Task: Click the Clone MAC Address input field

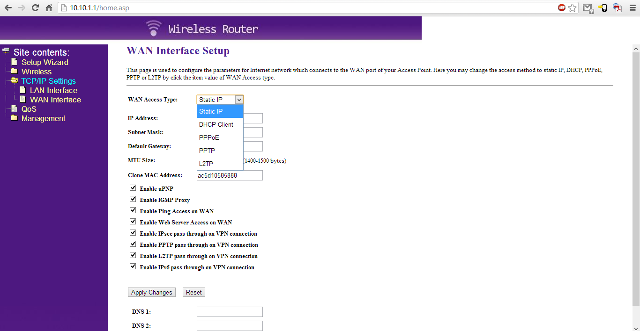Action: (x=230, y=175)
